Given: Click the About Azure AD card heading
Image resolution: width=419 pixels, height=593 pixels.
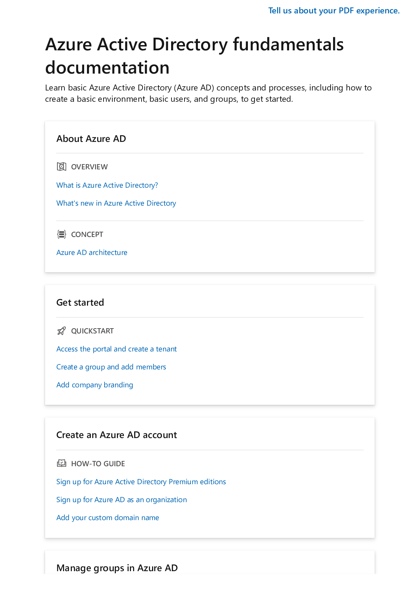Looking at the screenshot, I should (x=91, y=139).
